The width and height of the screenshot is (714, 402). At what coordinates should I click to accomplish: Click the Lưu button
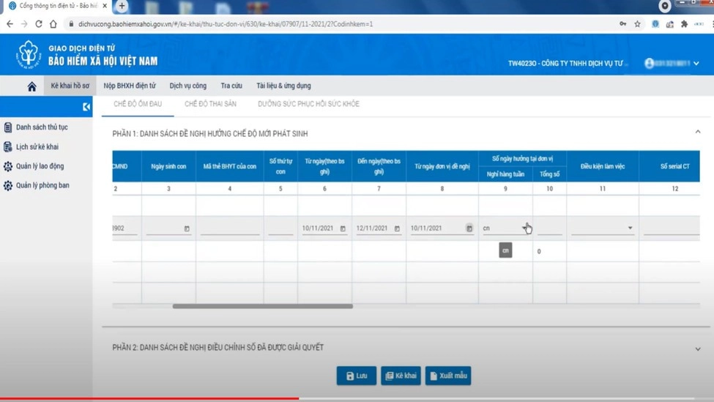click(x=357, y=376)
